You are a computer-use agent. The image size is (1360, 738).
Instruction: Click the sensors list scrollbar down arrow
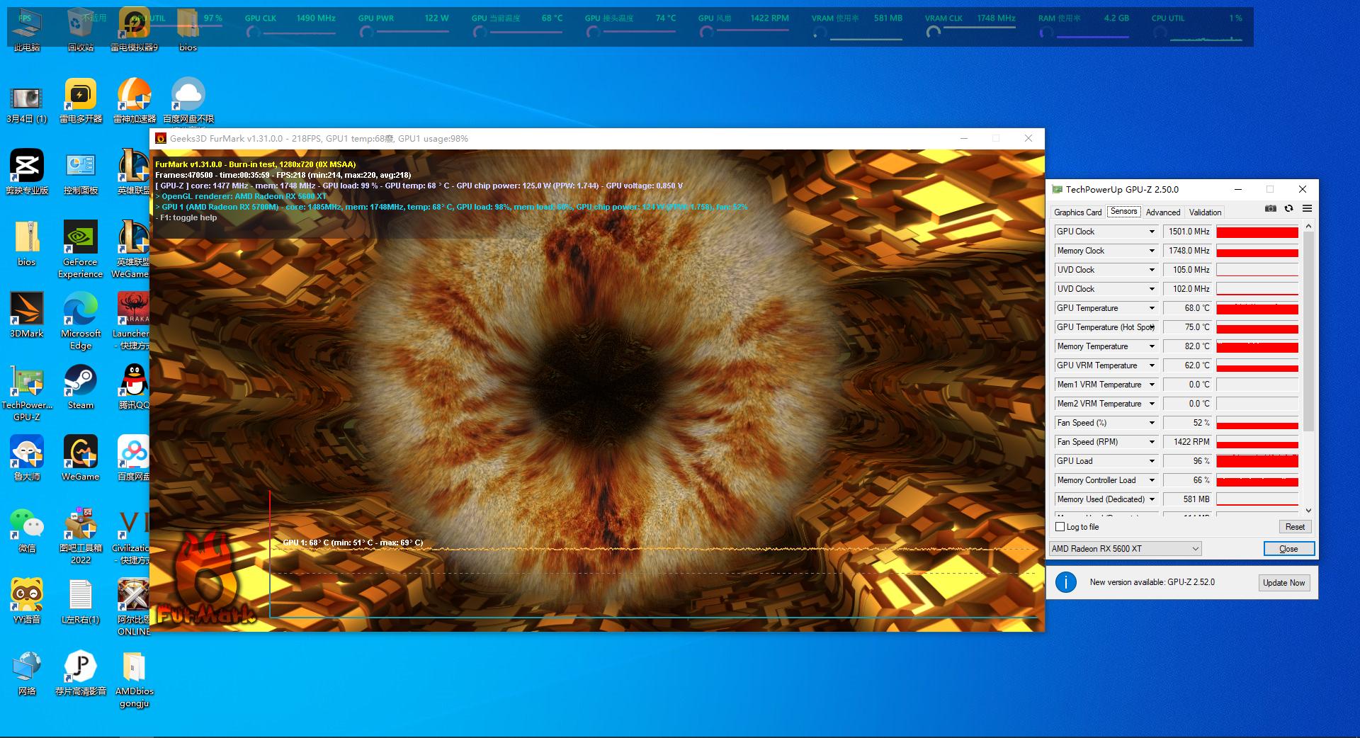[x=1308, y=510]
